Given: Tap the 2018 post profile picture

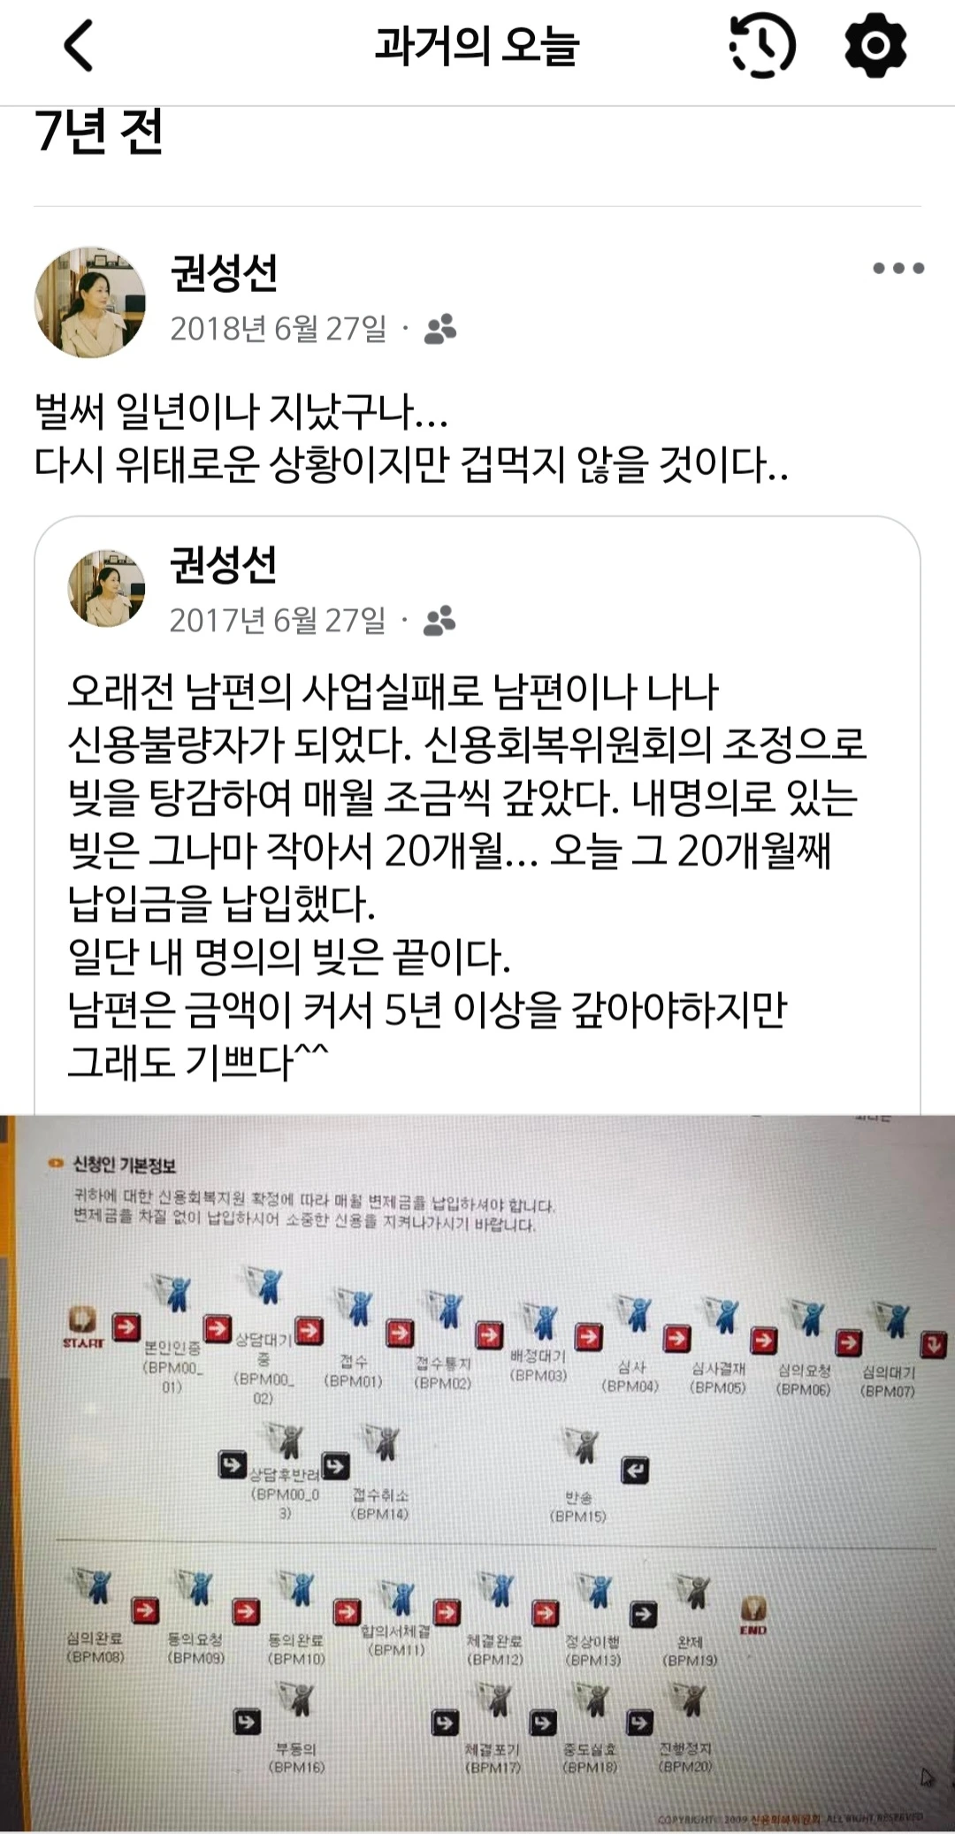Looking at the screenshot, I should point(90,302).
